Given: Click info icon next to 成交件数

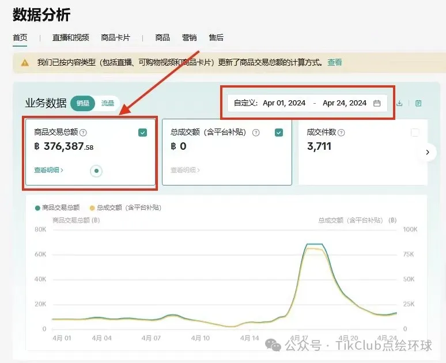Looking at the screenshot, I should [x=341, y=133].
